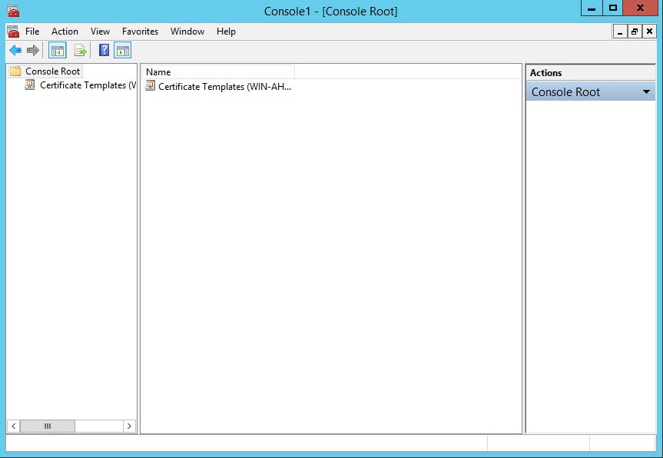Close the Console1 main window
663x458 pixels.
coord(640,8)
